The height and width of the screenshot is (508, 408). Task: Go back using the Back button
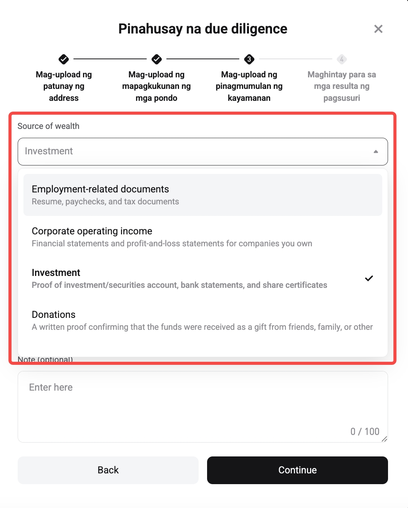click(108, 470)
